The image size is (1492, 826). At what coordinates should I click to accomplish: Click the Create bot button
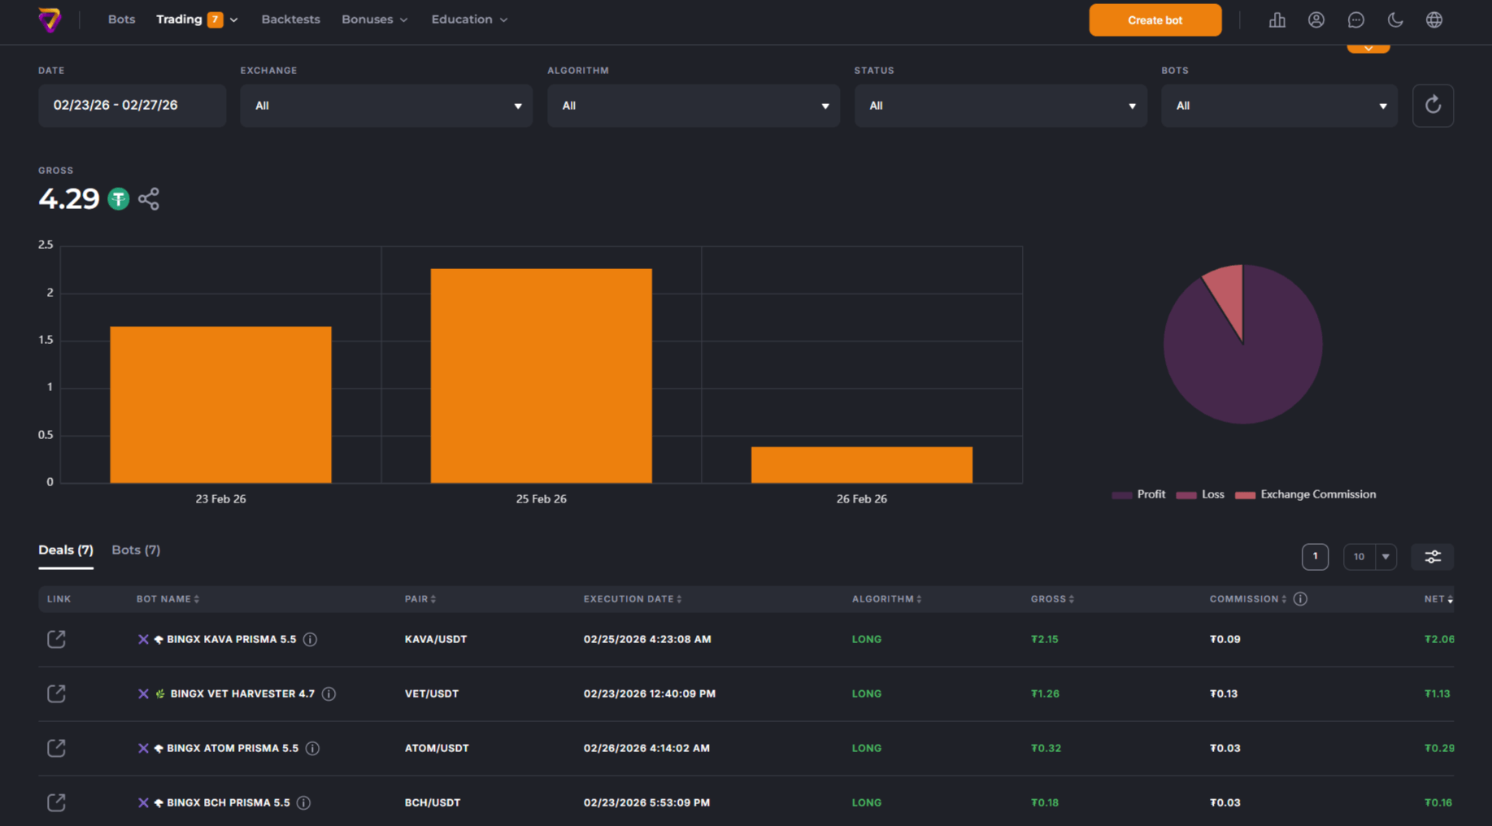tap(1155, 20)
